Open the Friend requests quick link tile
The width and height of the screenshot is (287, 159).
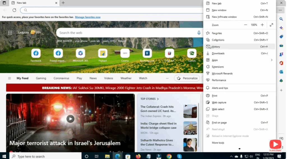(x=58, y=53)
